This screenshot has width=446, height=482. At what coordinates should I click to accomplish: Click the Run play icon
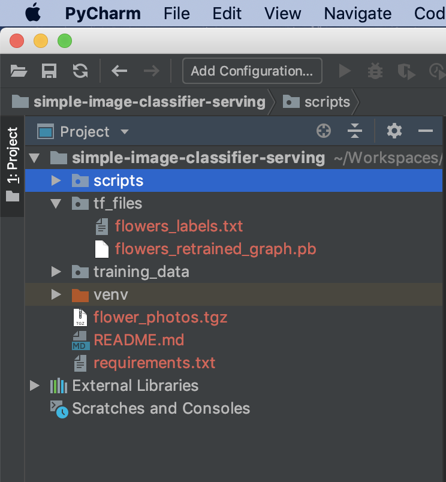tap(345, 71)
